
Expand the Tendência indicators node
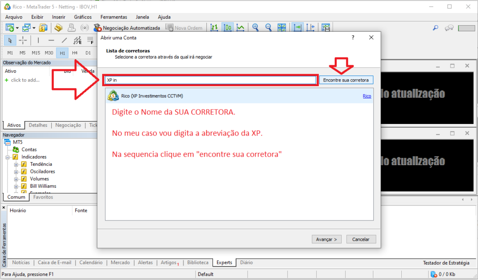16,164
